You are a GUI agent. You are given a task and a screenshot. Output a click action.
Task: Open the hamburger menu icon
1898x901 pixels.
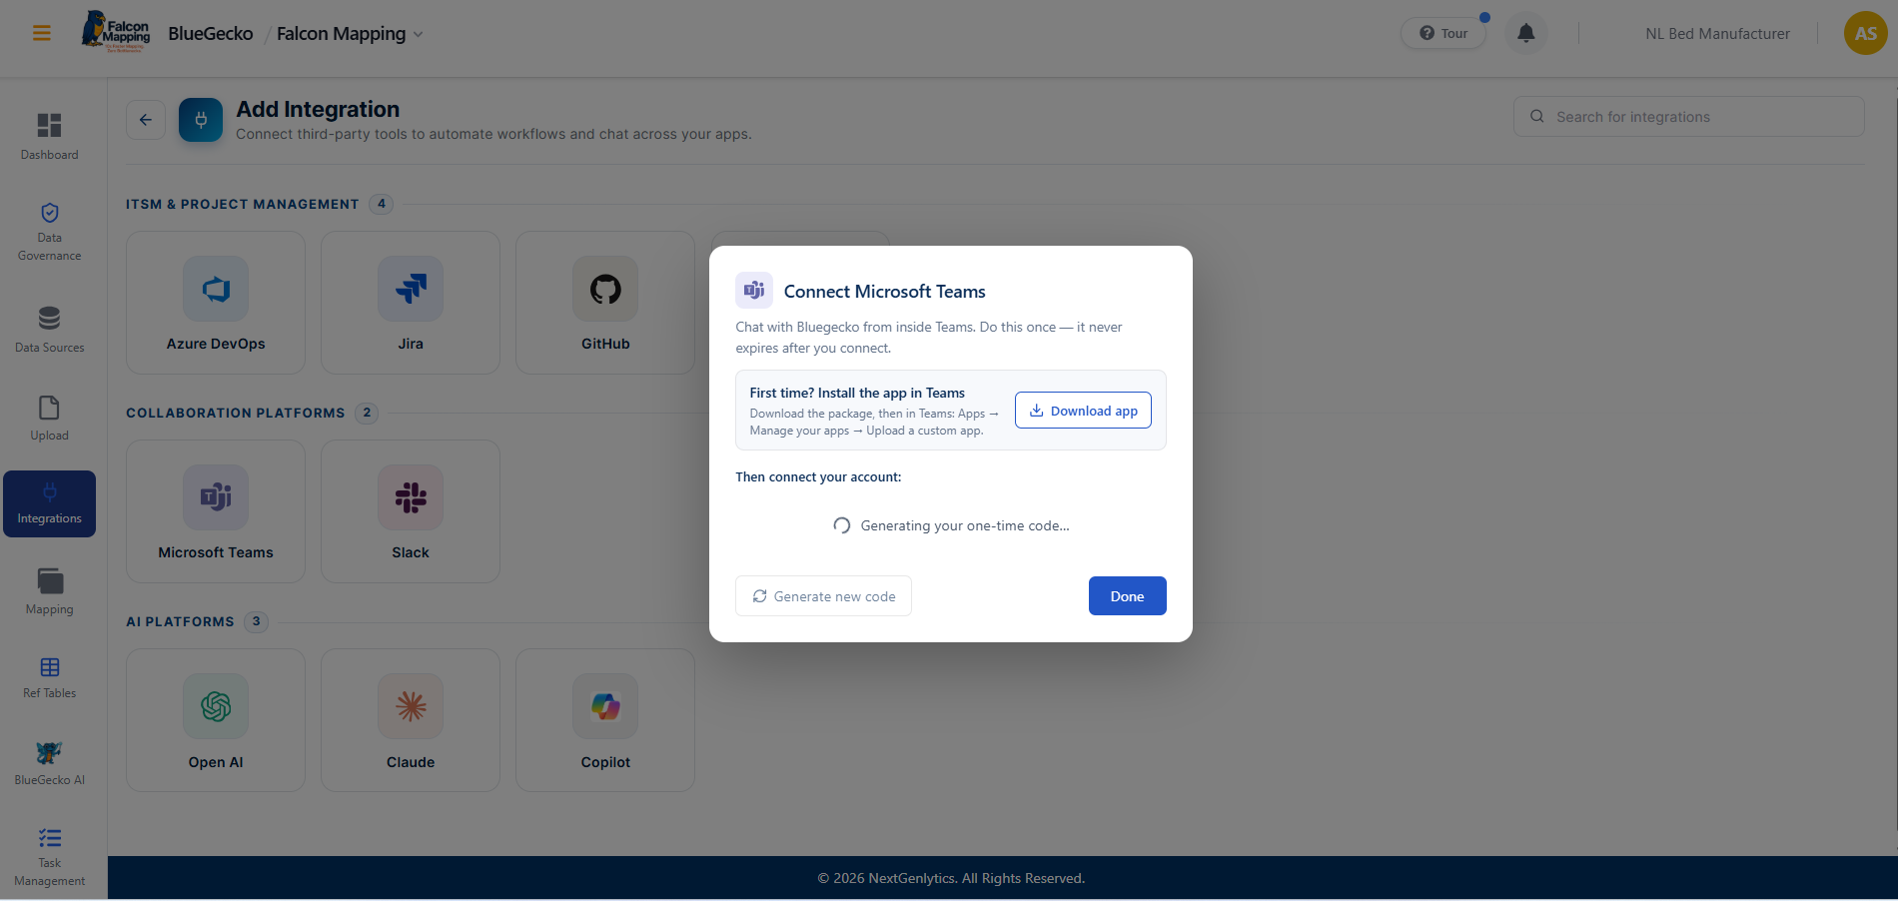[42, 34]
